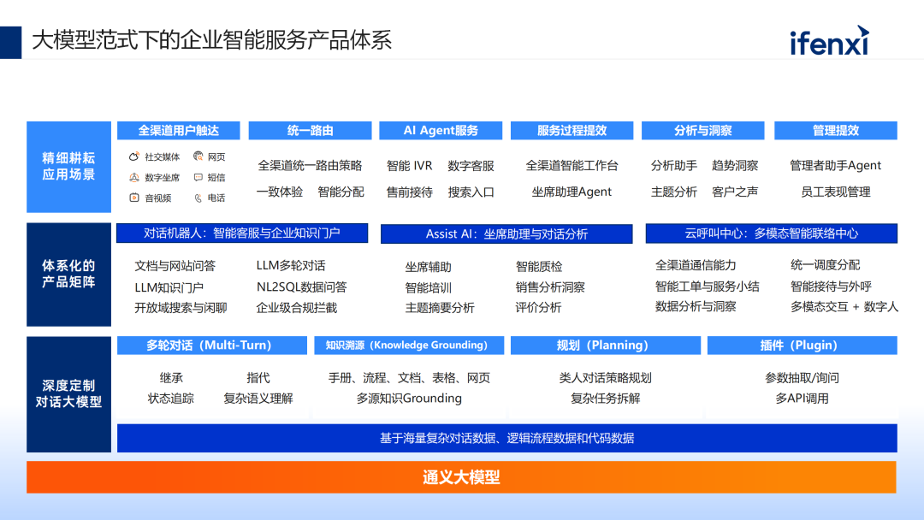Click the text 全渠道统一路由策略

(x=310, y=166)
